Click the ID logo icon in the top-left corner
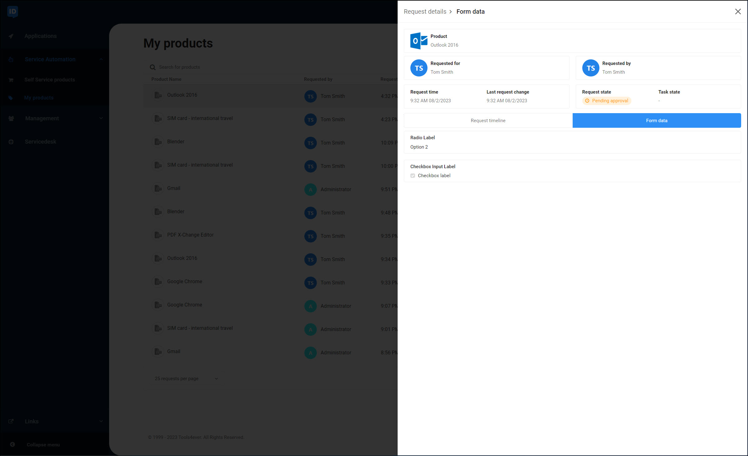The height and width of the screenshot is (456, 748). [12, 12]
